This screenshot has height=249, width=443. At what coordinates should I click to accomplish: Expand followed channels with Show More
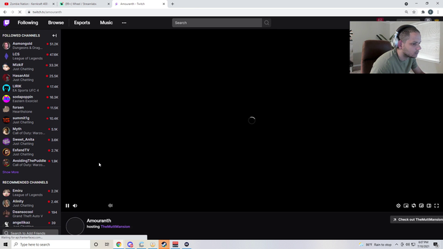pos(10,172)
